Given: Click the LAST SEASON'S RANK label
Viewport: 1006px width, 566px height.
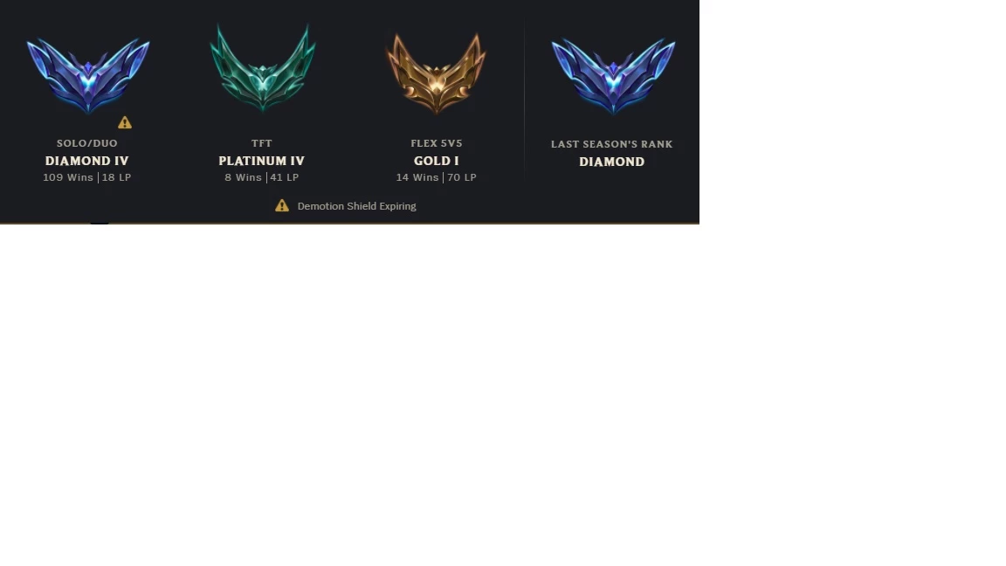Looking at the screenshot, I should [x=612, y=144].
